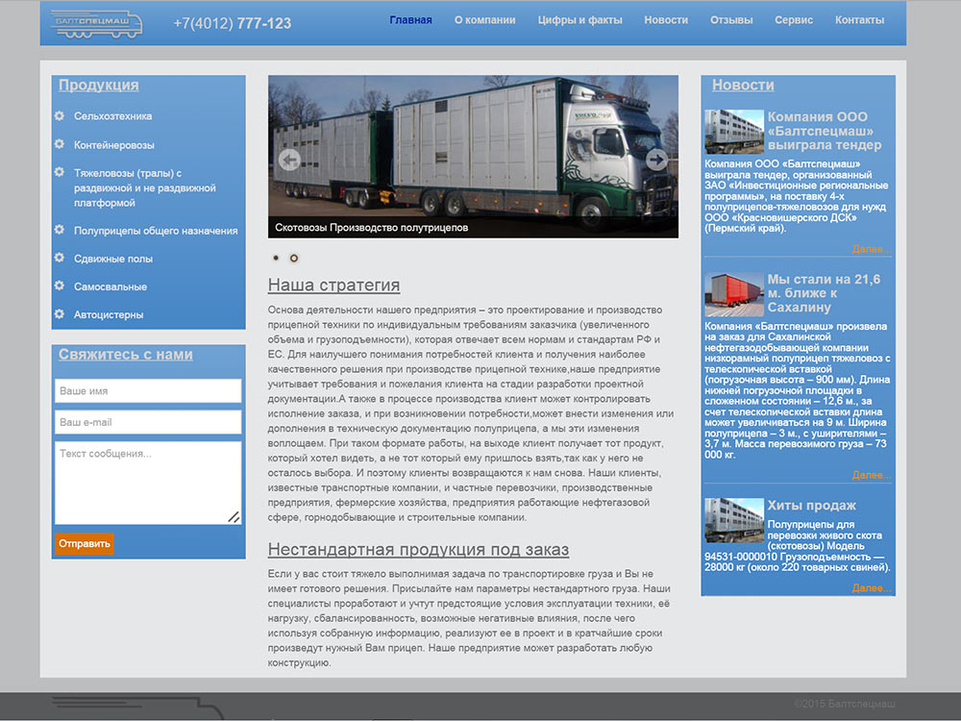Click gear icon next to Контейнеровозы
The width and height of the screenshot is (961, 721).
pyautogui.click(x=60, y=144)
